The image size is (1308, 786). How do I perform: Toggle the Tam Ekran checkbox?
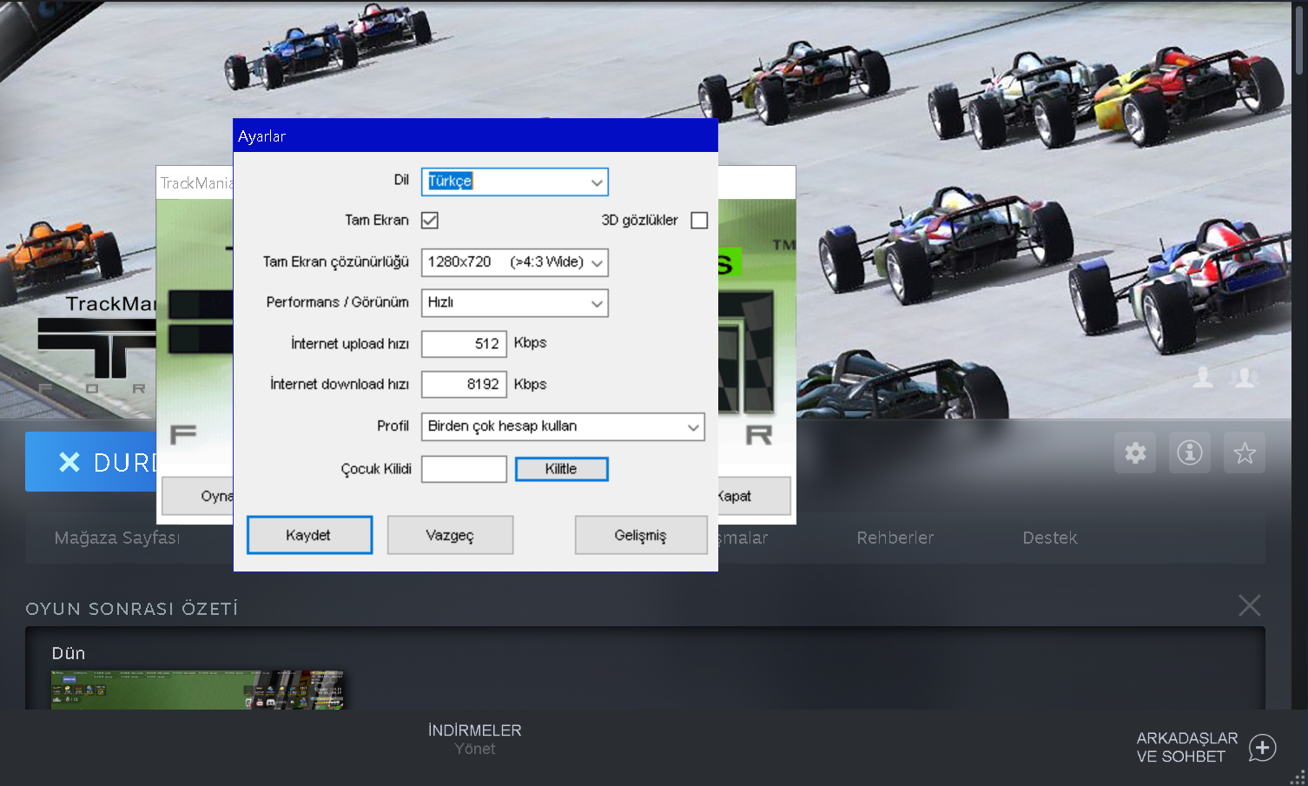(x=430, y=221)
